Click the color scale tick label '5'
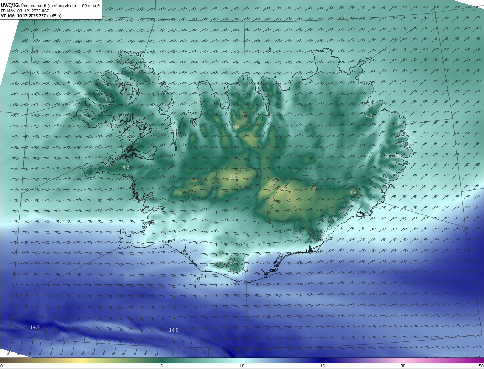The width and height of the screenshot is (484, 369). (x=161, y=366)
